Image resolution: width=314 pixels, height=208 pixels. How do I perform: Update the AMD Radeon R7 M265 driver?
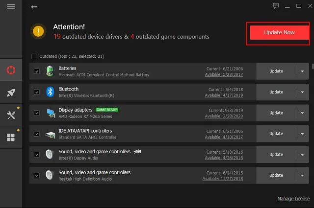(x=276, y=113)
